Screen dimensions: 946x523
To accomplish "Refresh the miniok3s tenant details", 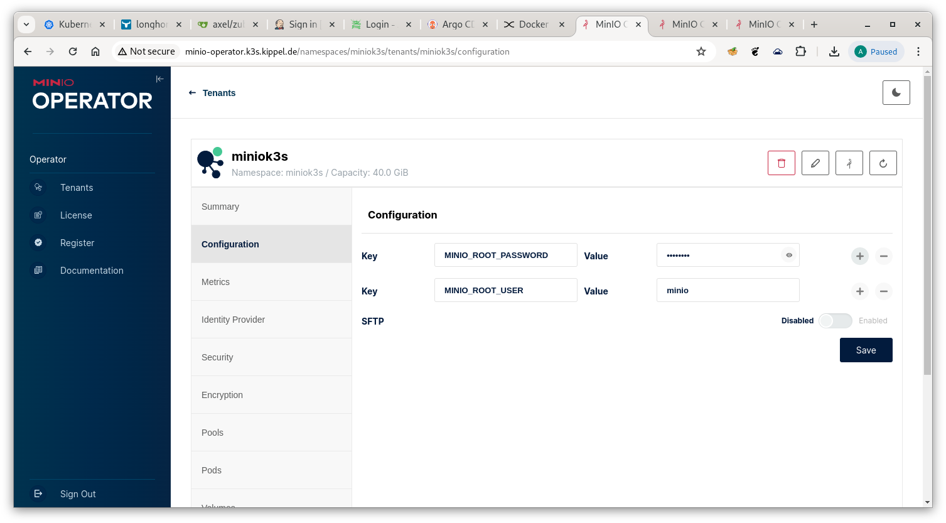I will [883, 163].
